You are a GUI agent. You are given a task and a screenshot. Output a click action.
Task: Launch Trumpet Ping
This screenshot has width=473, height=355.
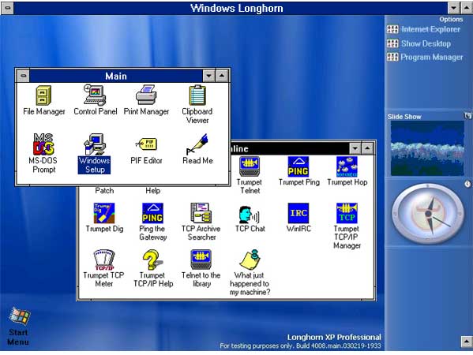298,171
